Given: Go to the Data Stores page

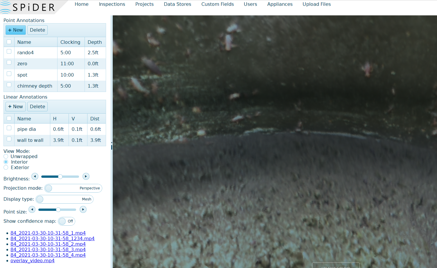Looking at the screenshot, I should [x=177, y=4].
